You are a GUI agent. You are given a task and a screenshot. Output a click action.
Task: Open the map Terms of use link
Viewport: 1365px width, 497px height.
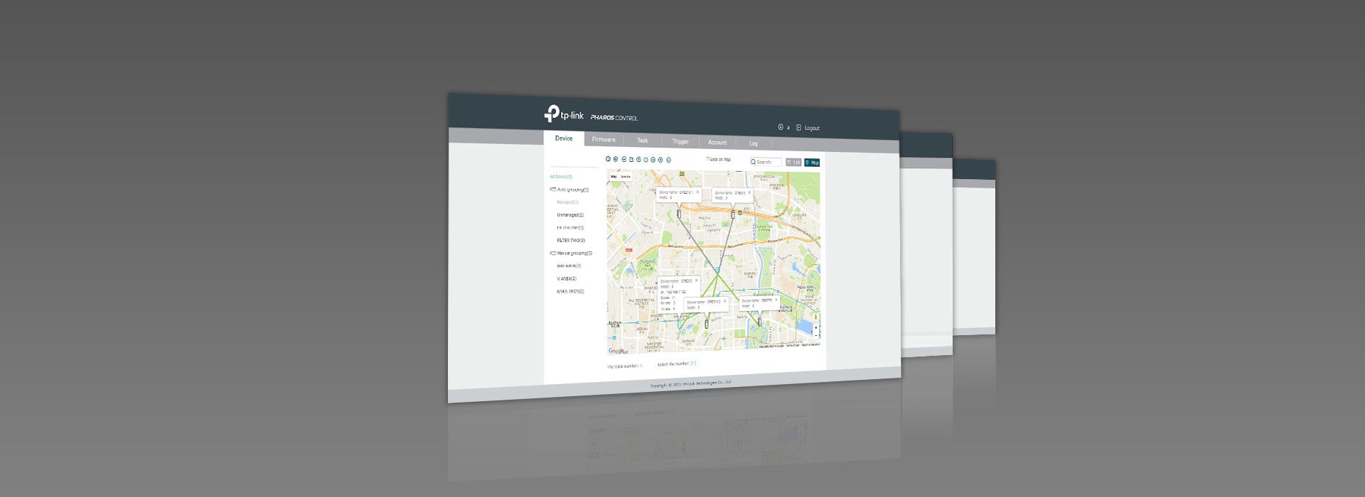(x=792, y=345)
